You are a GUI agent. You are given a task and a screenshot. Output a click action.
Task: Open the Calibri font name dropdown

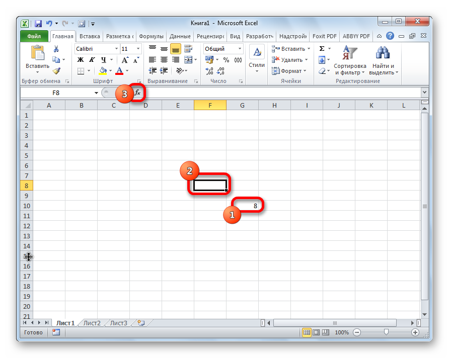click(x=116, y=49)
